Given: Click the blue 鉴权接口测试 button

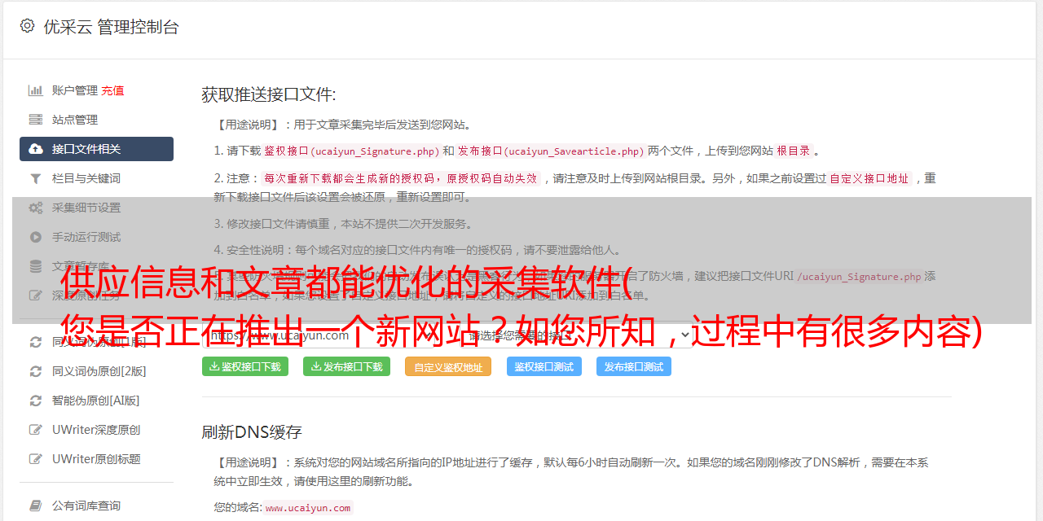Looking at the screenshot, I should pos(544,366).
